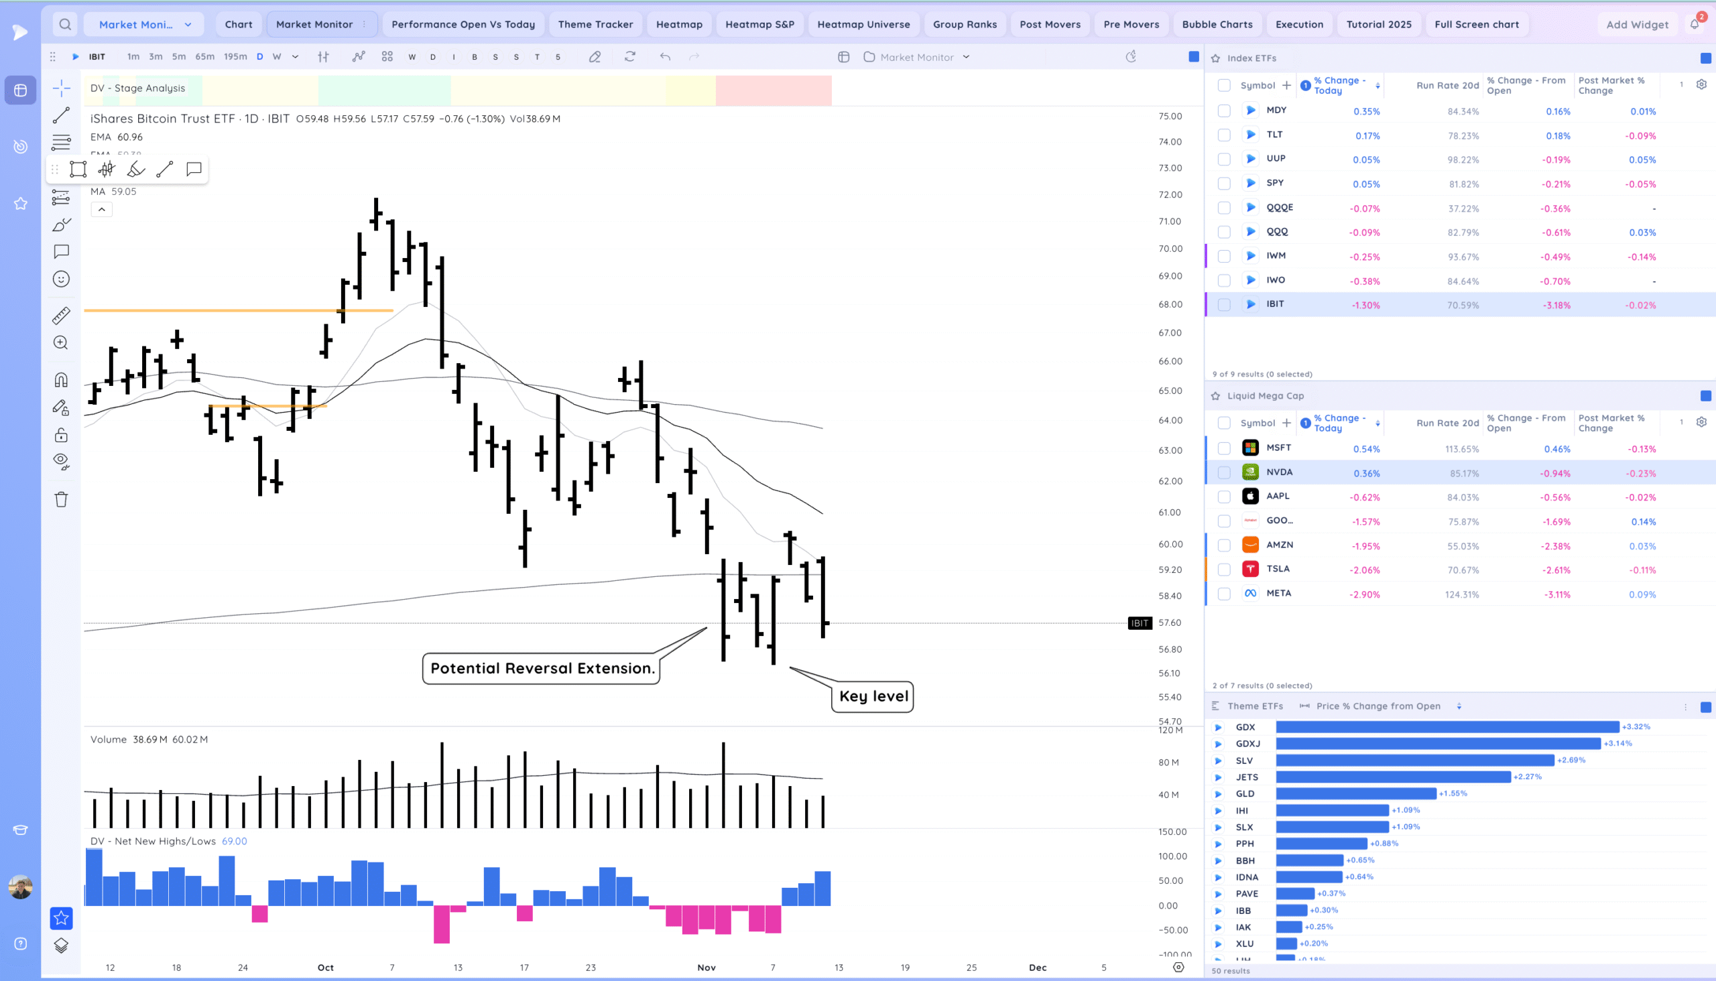
Task: Switch to the Theme Tracker tab
Action: [595, 24]
